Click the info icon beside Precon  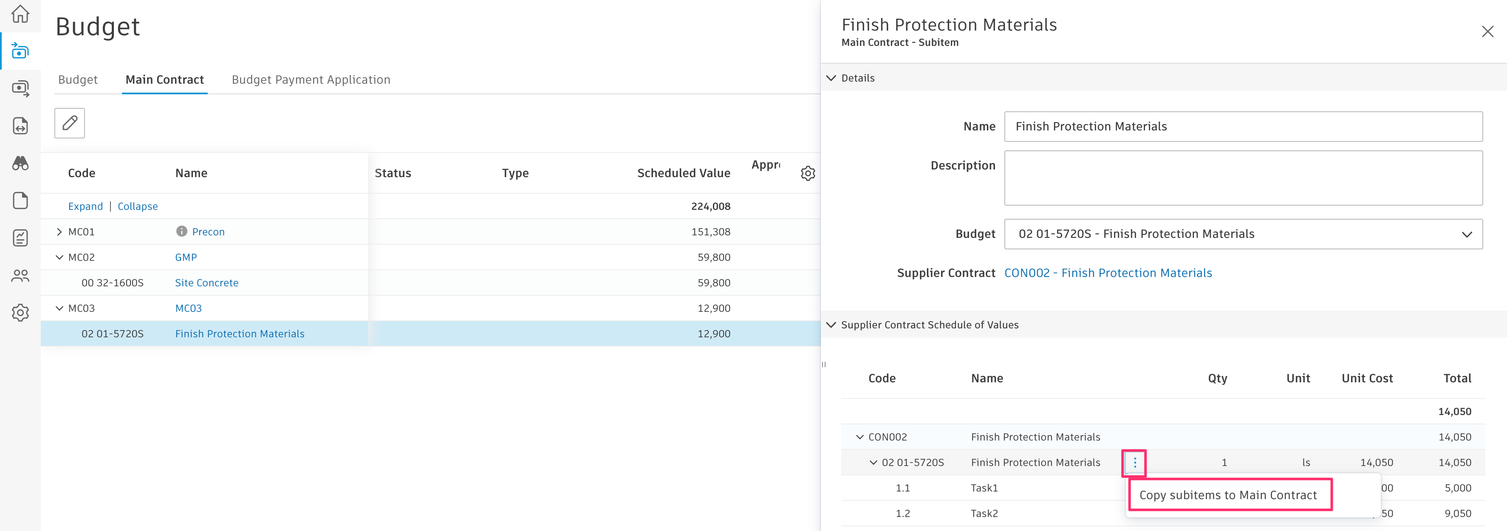(181, 232)
